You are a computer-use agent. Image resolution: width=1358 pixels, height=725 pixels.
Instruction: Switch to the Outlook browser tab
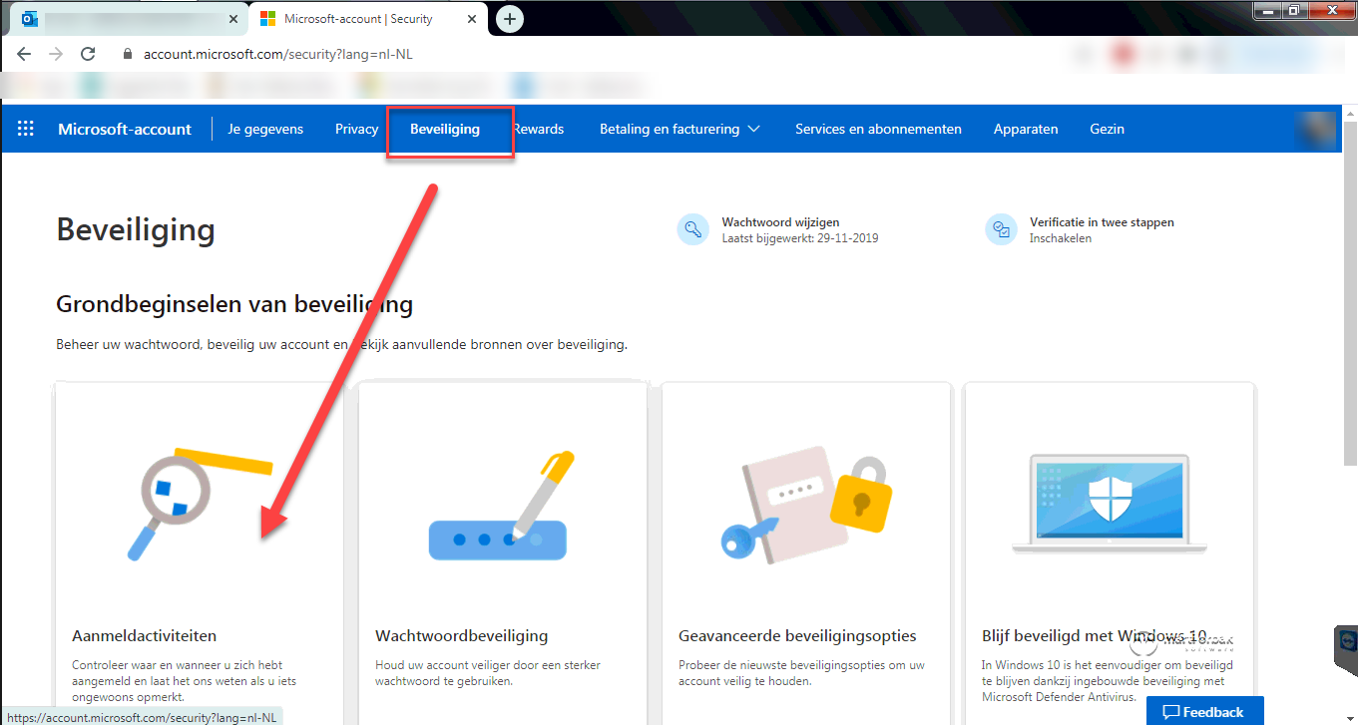[x=128, y=19]
